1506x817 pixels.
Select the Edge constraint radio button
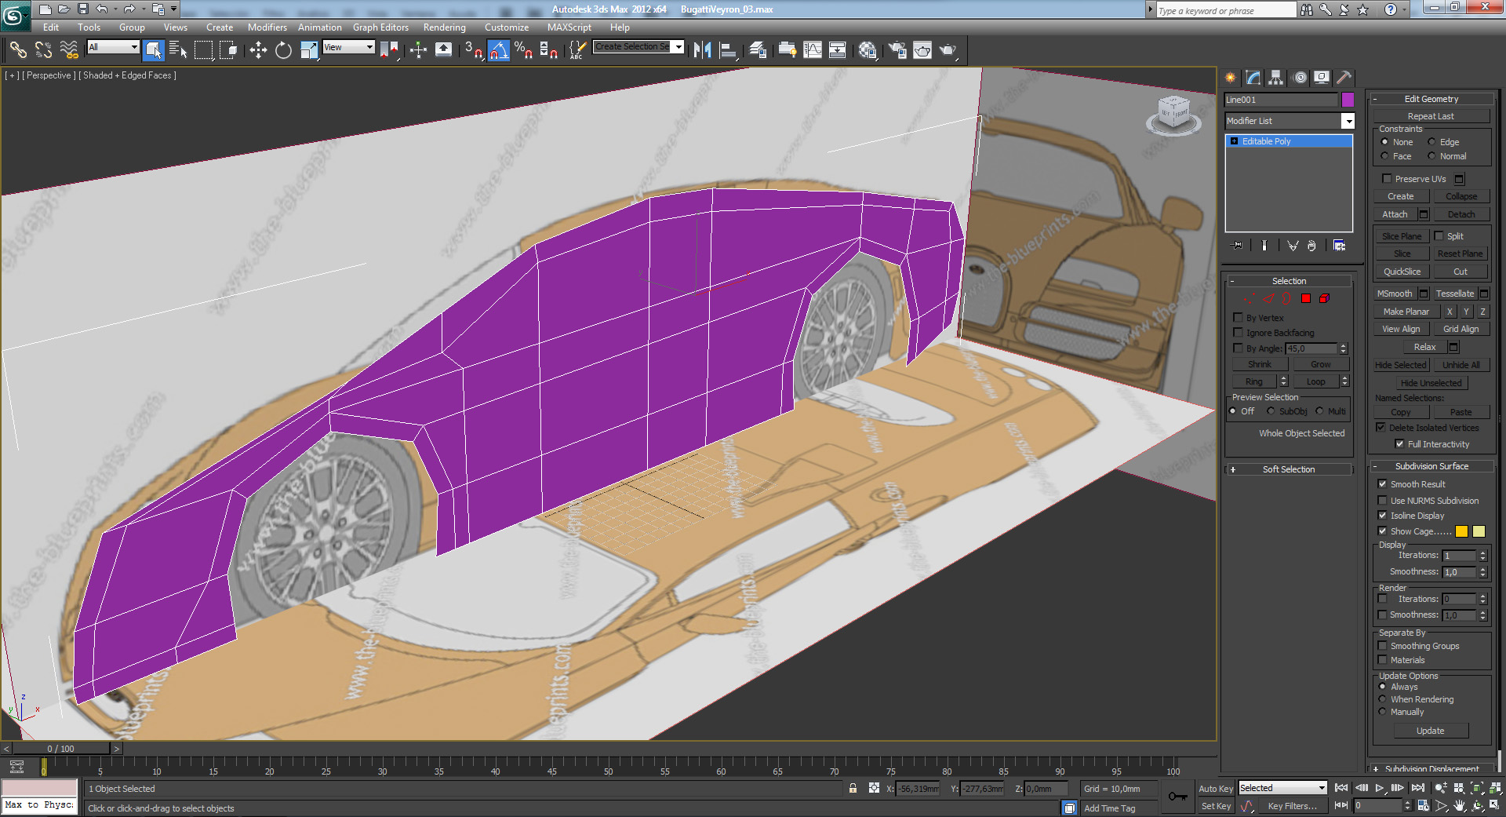[1431, 142]
